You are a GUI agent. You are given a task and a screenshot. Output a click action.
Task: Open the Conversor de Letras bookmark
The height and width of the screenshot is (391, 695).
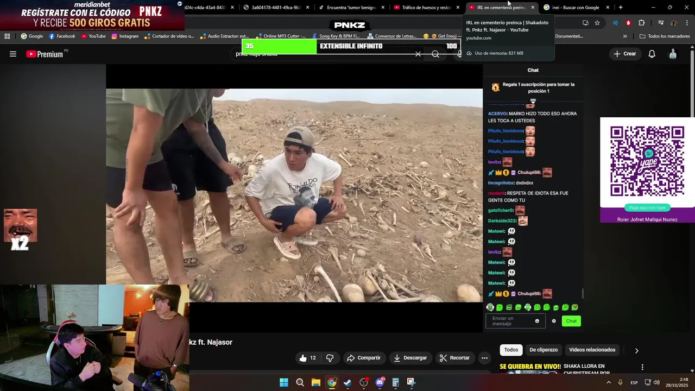tap(391, 36)
